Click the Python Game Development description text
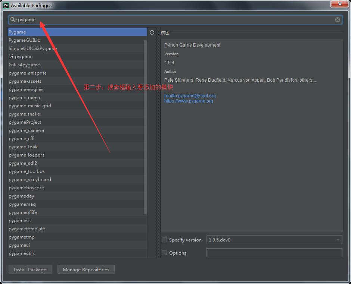The height and width of the screenshot is (284, 351). coord(192,45)
